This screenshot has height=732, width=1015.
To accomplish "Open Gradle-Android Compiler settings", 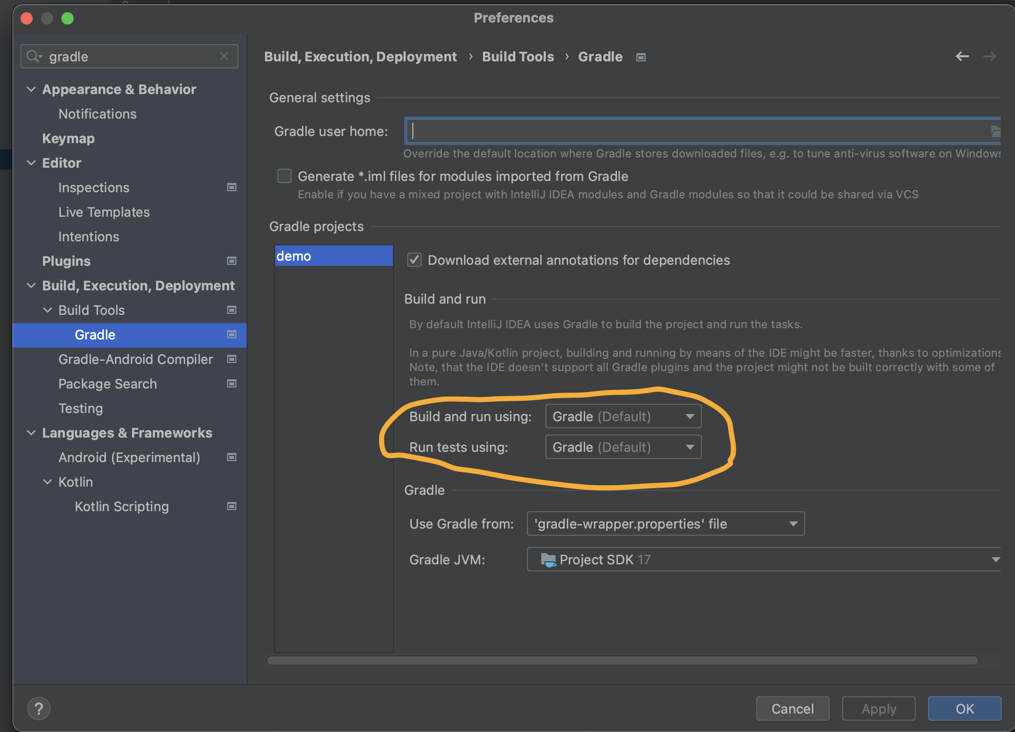I will (x=135, y=359).
